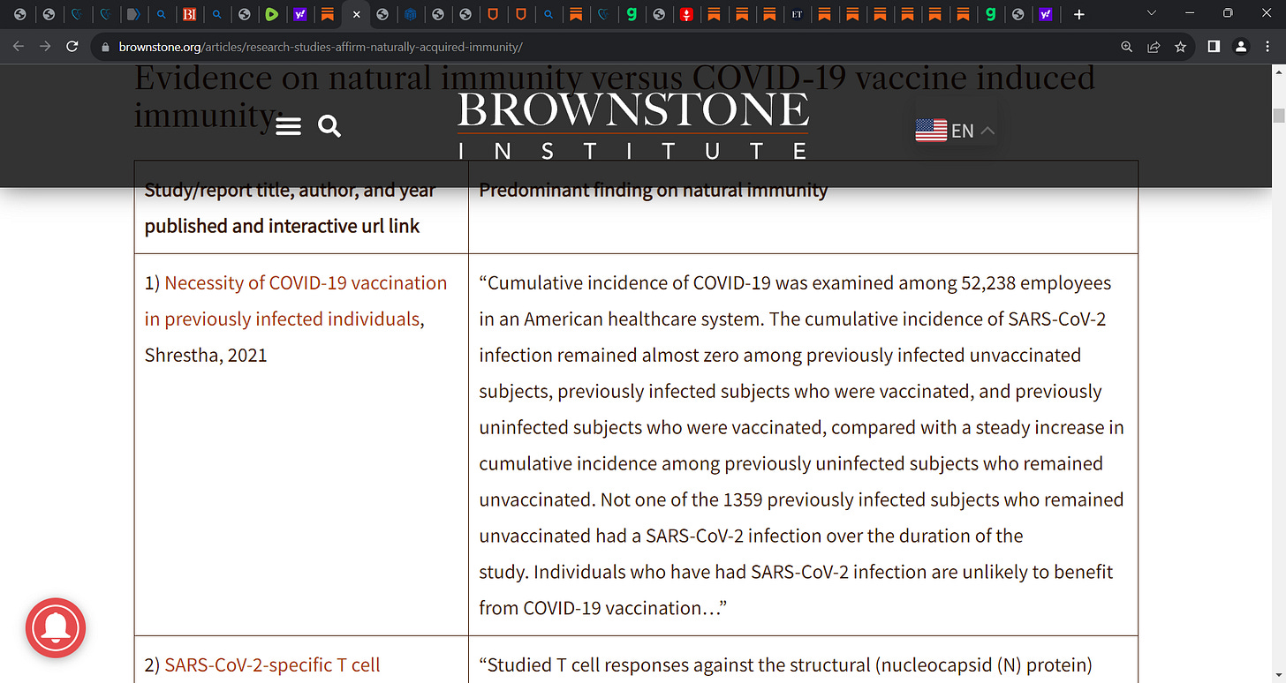This screenshot has height=683, width=1286.
Task: Switch to the green Rumble play-icon tab
Action: click(272, 14)
